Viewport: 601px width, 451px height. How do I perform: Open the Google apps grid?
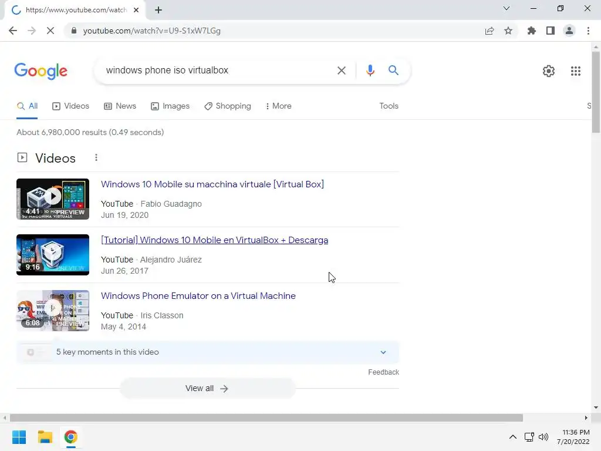(x=575, y=71)
